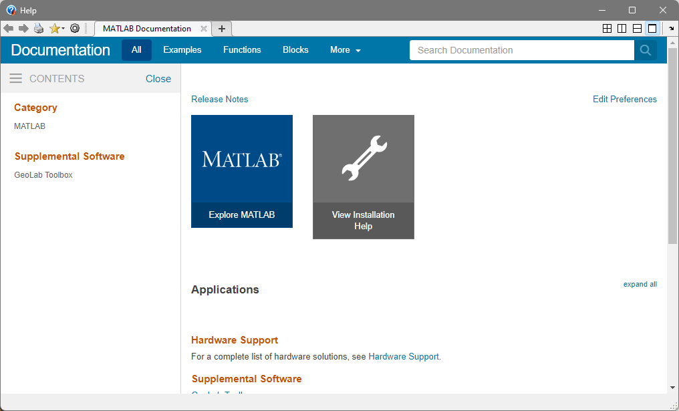Click the Applications section heading
The height and width of the screenshot is (411, 679).
tap(225, 289)
